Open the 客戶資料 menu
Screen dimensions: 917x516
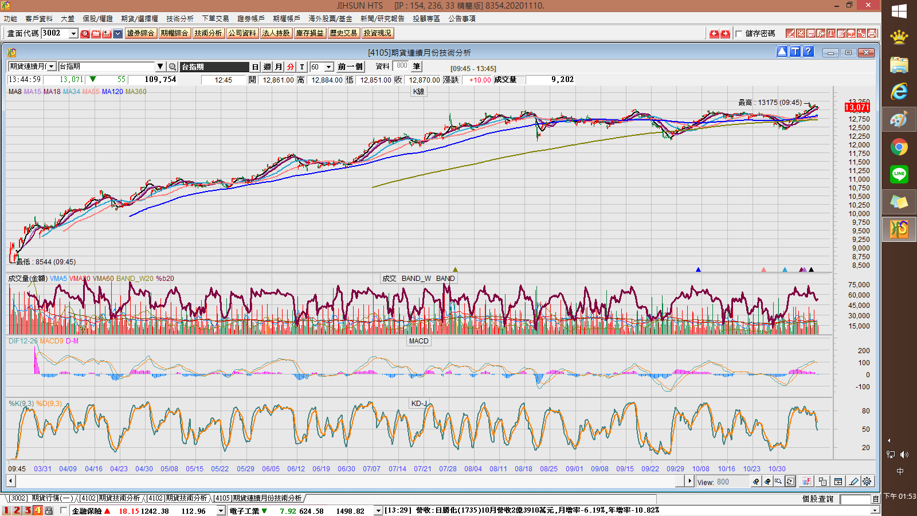click(x=39, y=19)
